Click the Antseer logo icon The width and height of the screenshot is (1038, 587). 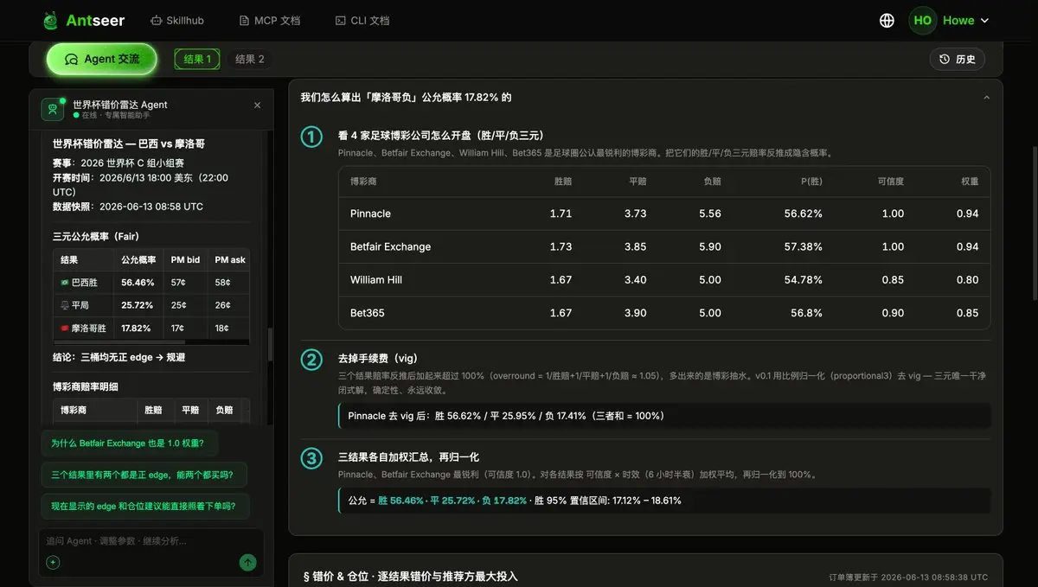coord(50,20)
